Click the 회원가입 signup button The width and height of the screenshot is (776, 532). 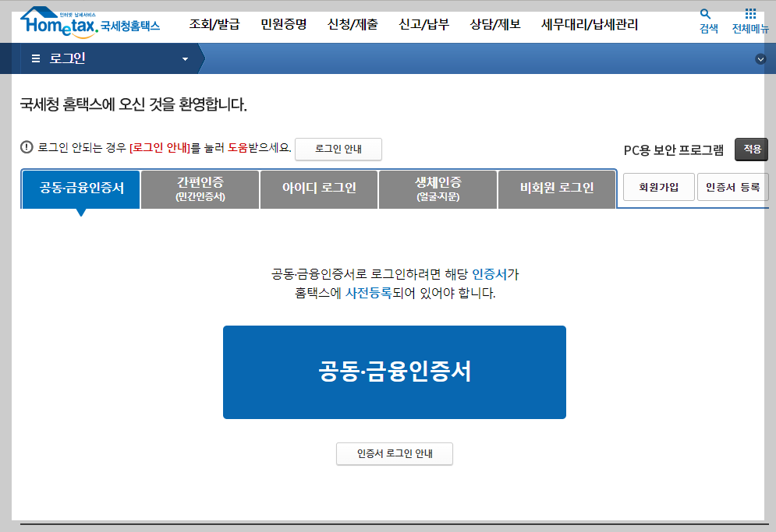[658, 187]
